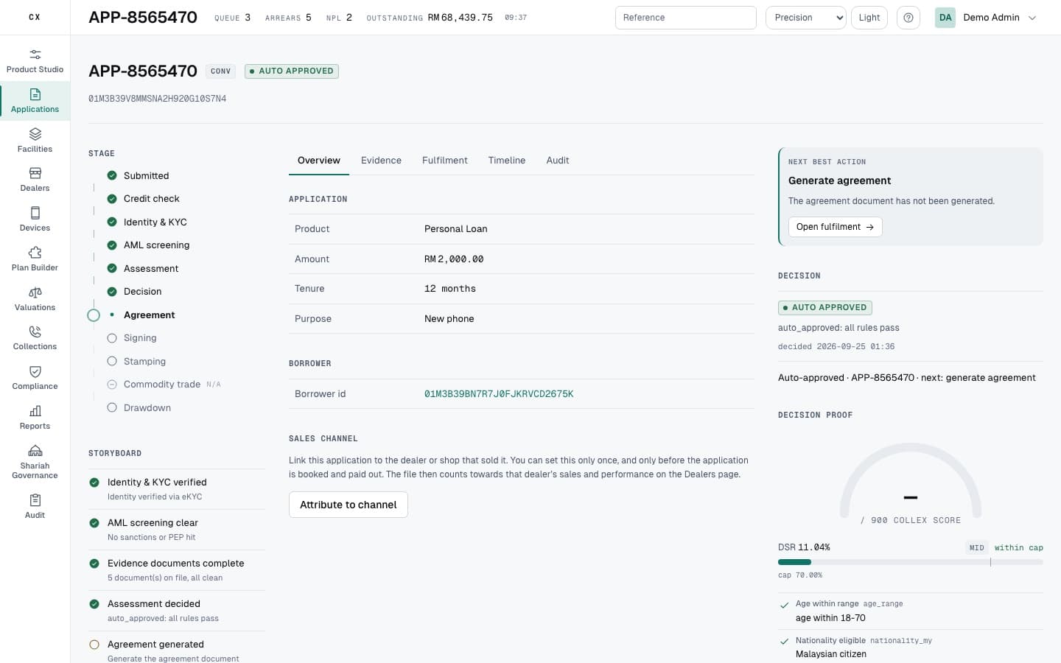Open the Devices page
The image size is (1061, 663).
pyautogui.click(x=35, y=220)
